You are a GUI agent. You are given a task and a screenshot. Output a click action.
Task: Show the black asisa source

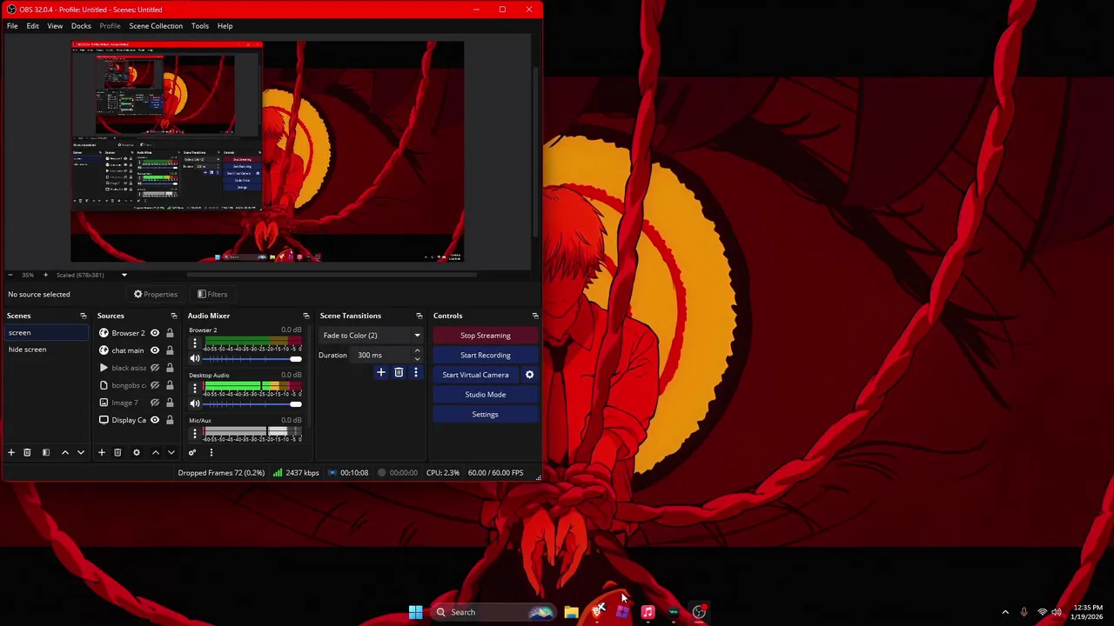tap(155, 368)
